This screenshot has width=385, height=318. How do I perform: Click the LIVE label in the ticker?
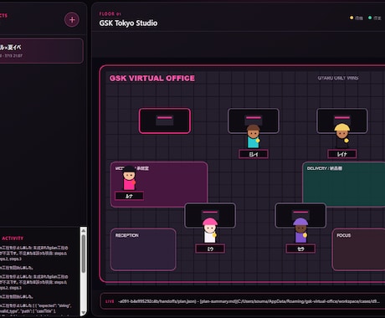click(x=110, y=301)
